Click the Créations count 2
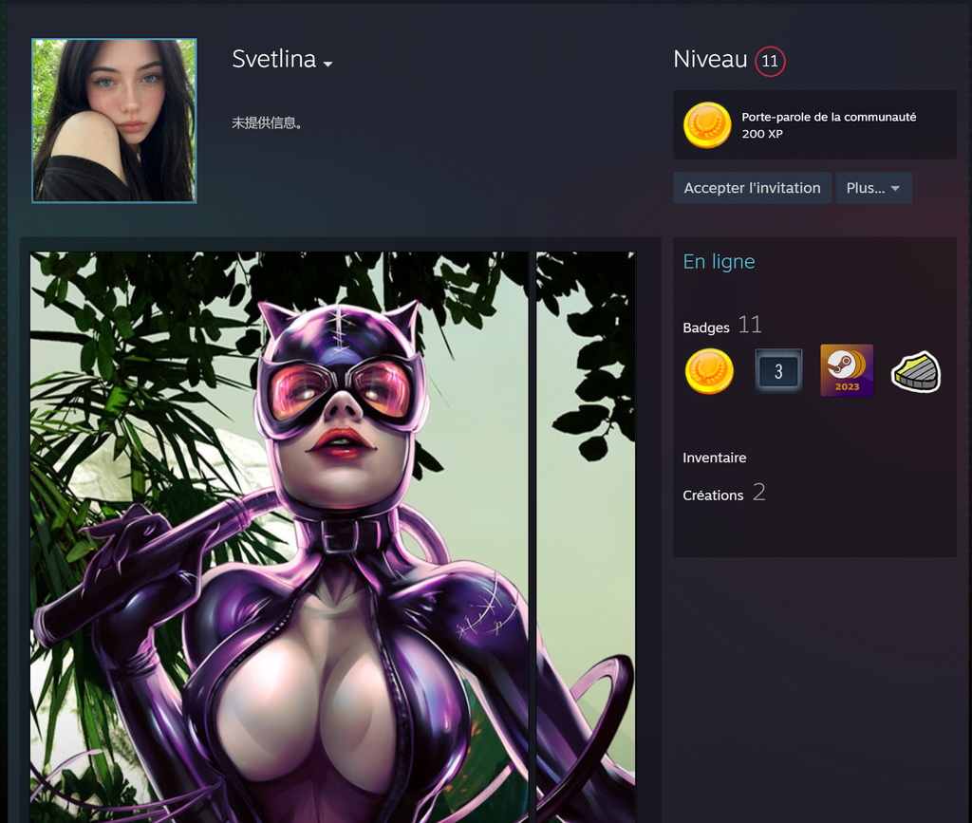This screenshot has height=823, width=972. (x=759, y=492)
